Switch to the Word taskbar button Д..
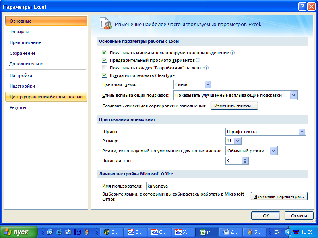This screenshot has width=318, height=238. point(231,232)
